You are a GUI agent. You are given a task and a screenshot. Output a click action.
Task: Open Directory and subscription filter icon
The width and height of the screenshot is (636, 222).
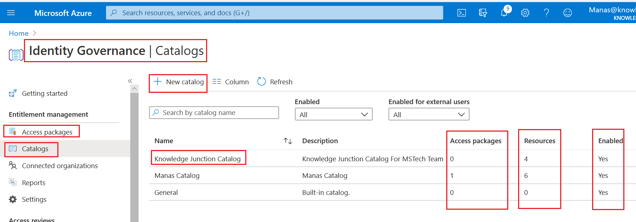483,13
